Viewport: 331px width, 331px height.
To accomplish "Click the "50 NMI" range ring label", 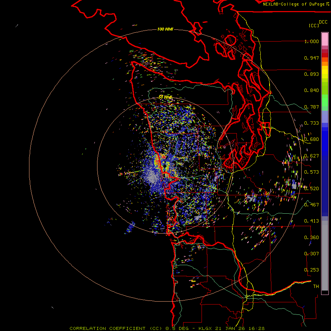I will point(165,97).
